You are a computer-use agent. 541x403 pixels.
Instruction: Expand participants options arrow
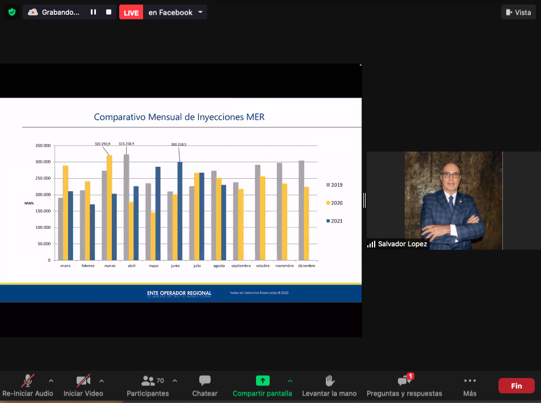click(175, 380)
